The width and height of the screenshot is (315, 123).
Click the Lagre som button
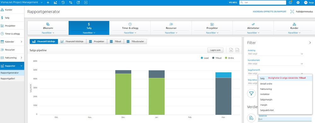(x=215, y=50)
